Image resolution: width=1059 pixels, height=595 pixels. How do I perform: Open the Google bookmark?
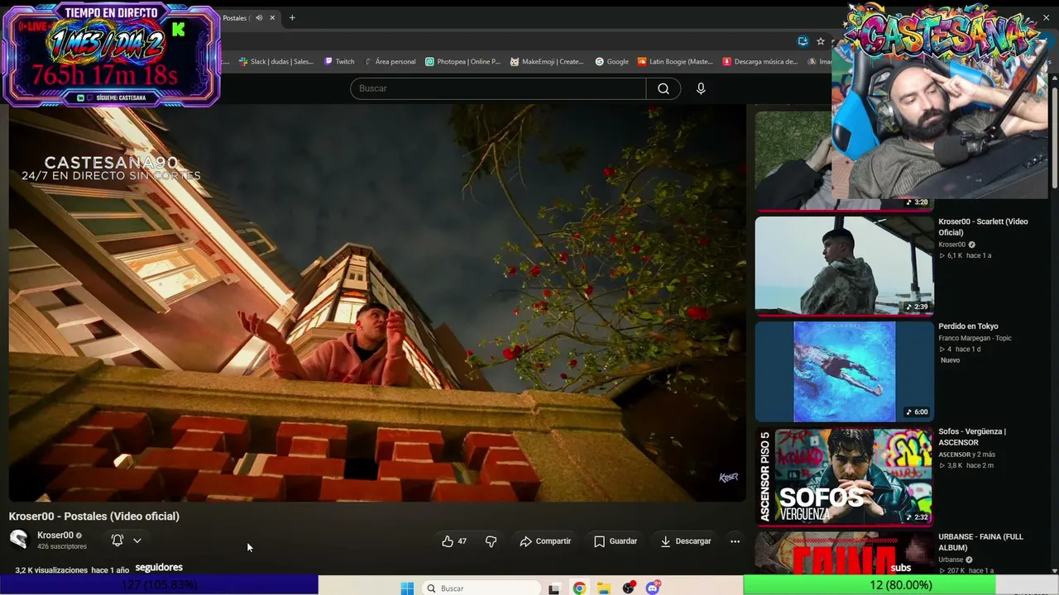[612, 61]
